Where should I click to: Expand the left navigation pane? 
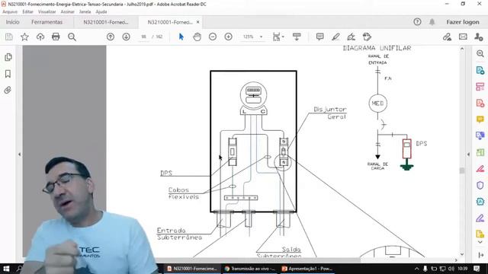tap(19, 155)
